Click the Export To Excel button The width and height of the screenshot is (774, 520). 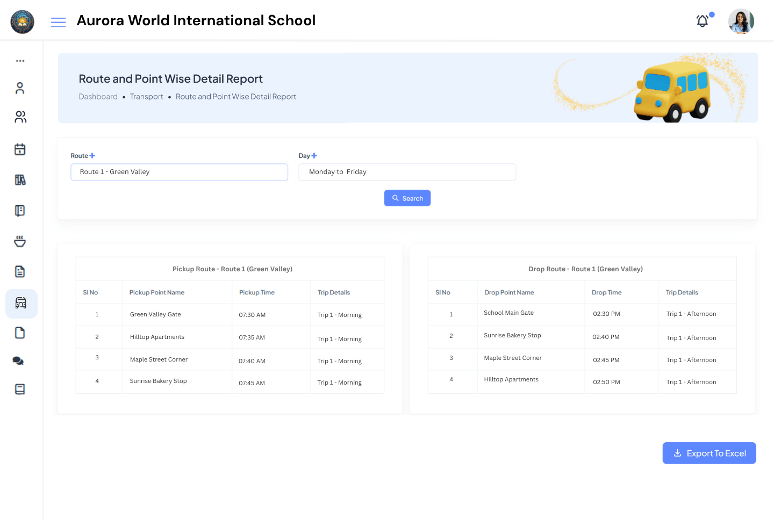(x=709, y=453)
